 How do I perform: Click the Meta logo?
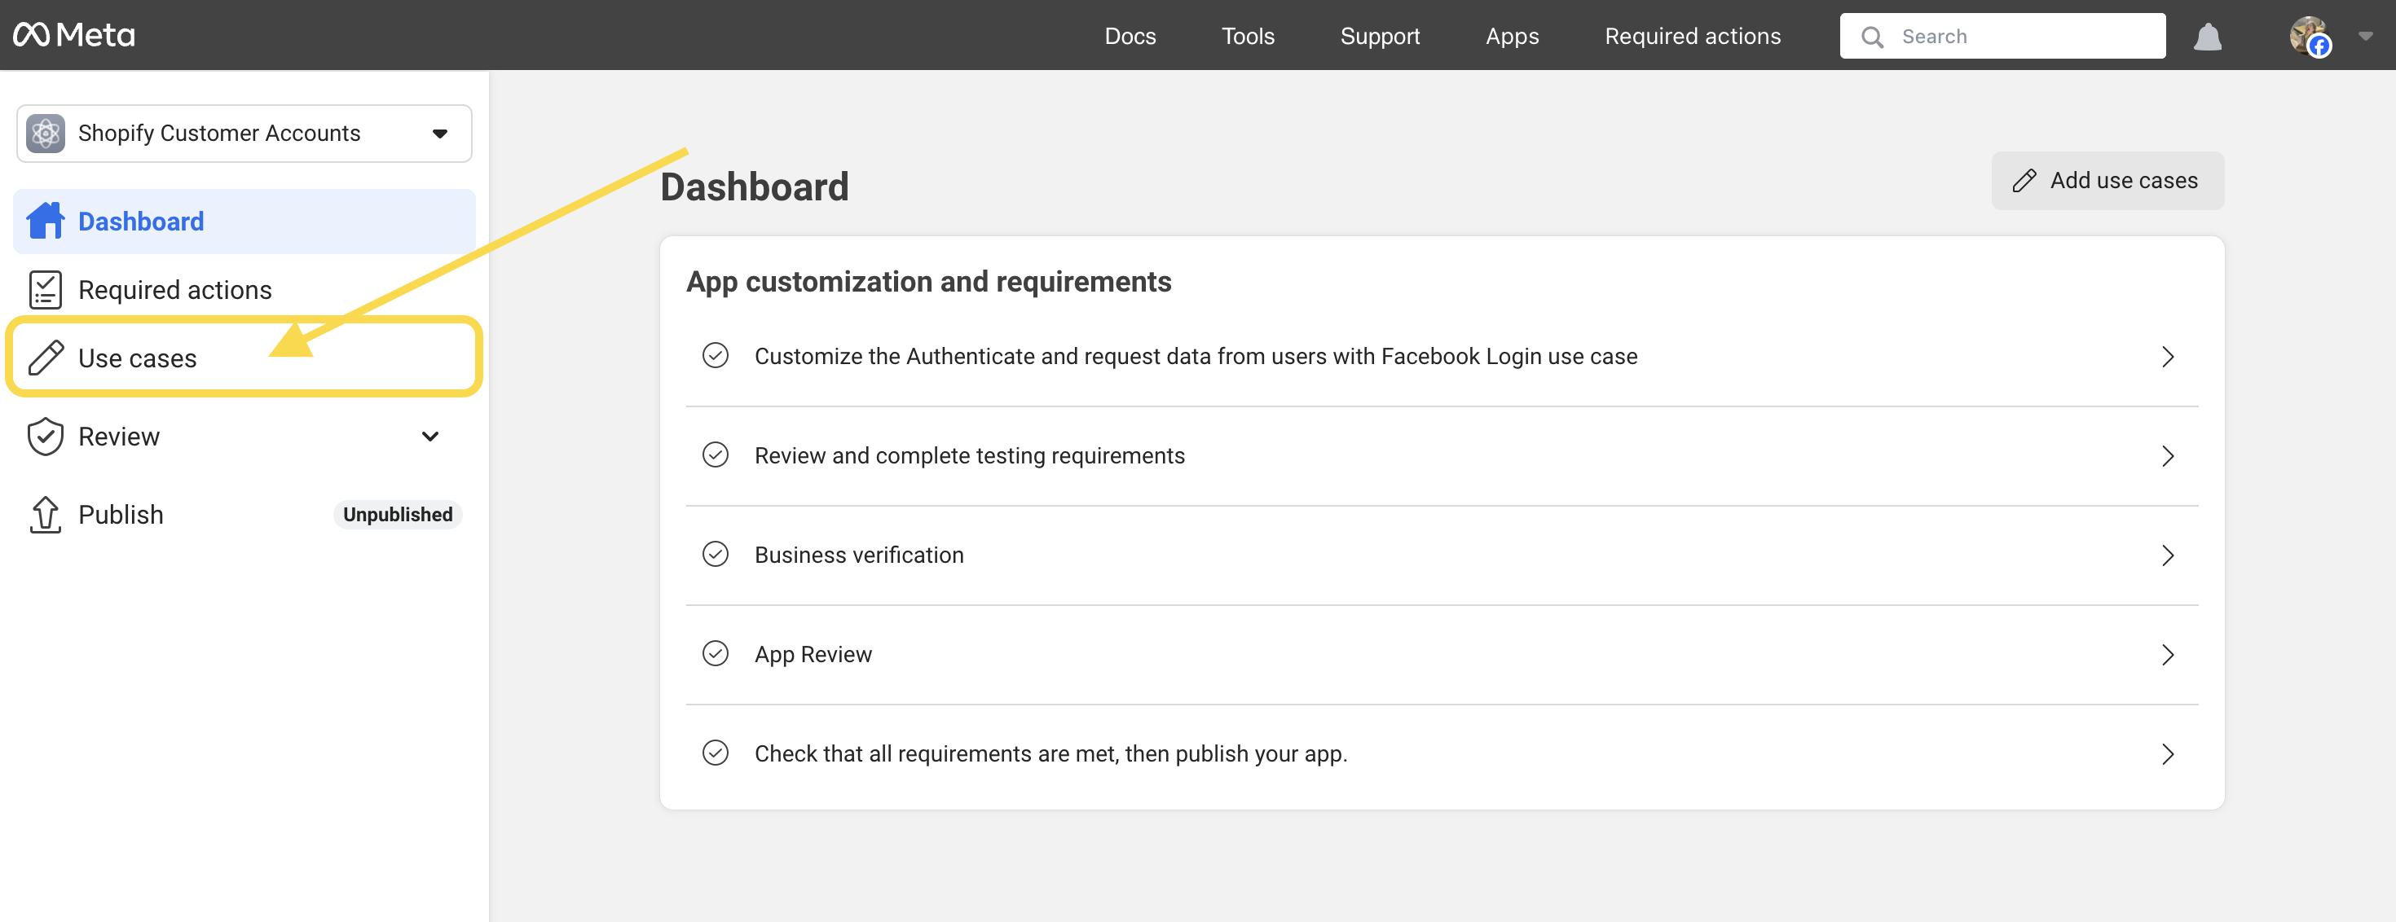tap(73, 34)
